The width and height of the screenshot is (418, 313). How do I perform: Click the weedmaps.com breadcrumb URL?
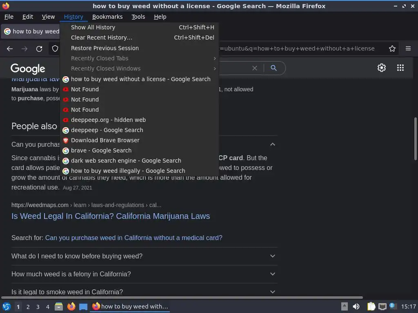[x=86, y=205]
